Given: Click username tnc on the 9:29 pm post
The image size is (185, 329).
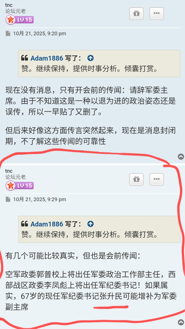Looking at the screenshot, I should 9,171.
